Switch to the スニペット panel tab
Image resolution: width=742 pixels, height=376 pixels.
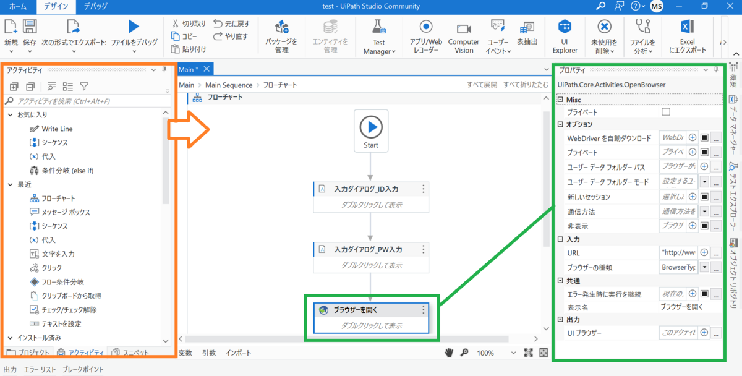coord(130,352)
